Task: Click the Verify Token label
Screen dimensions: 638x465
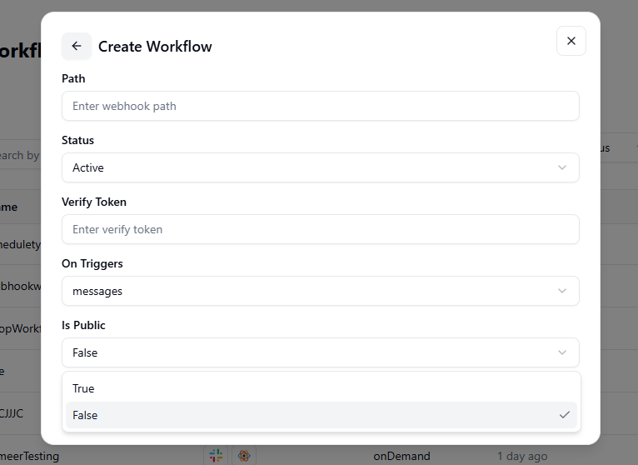Action: pos(94,202)
